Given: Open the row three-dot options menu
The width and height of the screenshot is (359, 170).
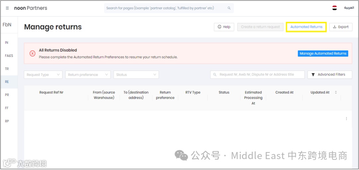Looking at the screenshot, I should 346,119.
